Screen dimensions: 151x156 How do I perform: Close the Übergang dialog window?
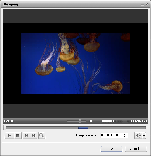[x=147, y=4]
